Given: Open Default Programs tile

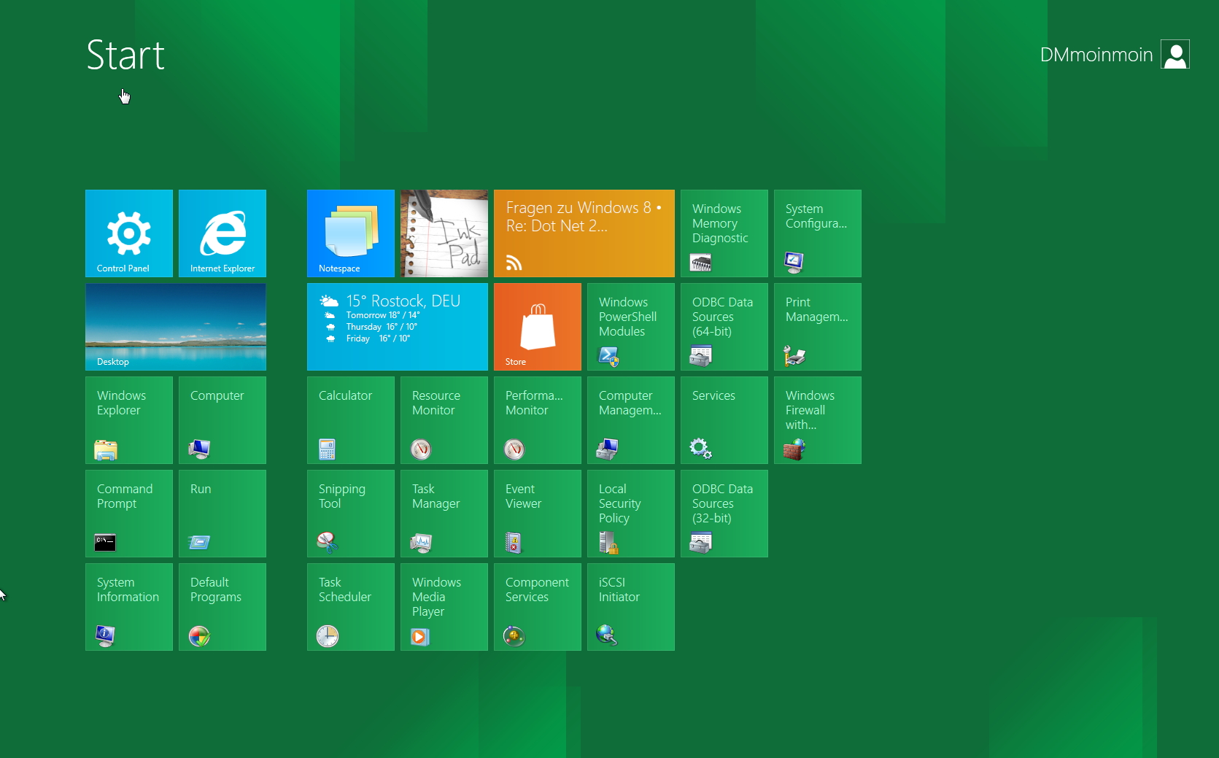Looking at the screenshot, I should [222, 607].
